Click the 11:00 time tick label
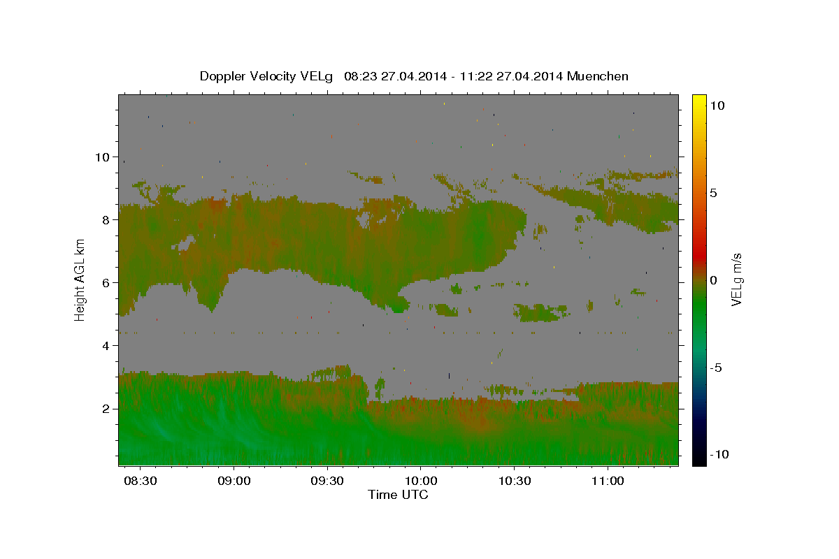The height and width of the screenshot is (559, 839). (x=607, y=481)
